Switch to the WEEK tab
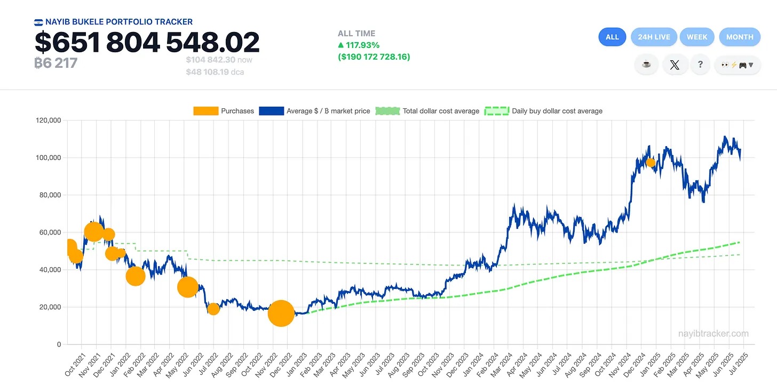This screenshot has width=777, height=386. (x=697, y=37)
